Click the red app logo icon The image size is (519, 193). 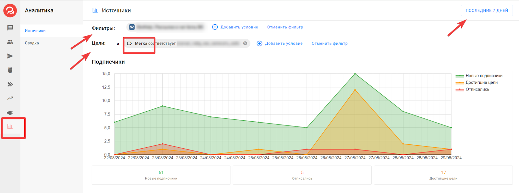click(x=10, y=11)
